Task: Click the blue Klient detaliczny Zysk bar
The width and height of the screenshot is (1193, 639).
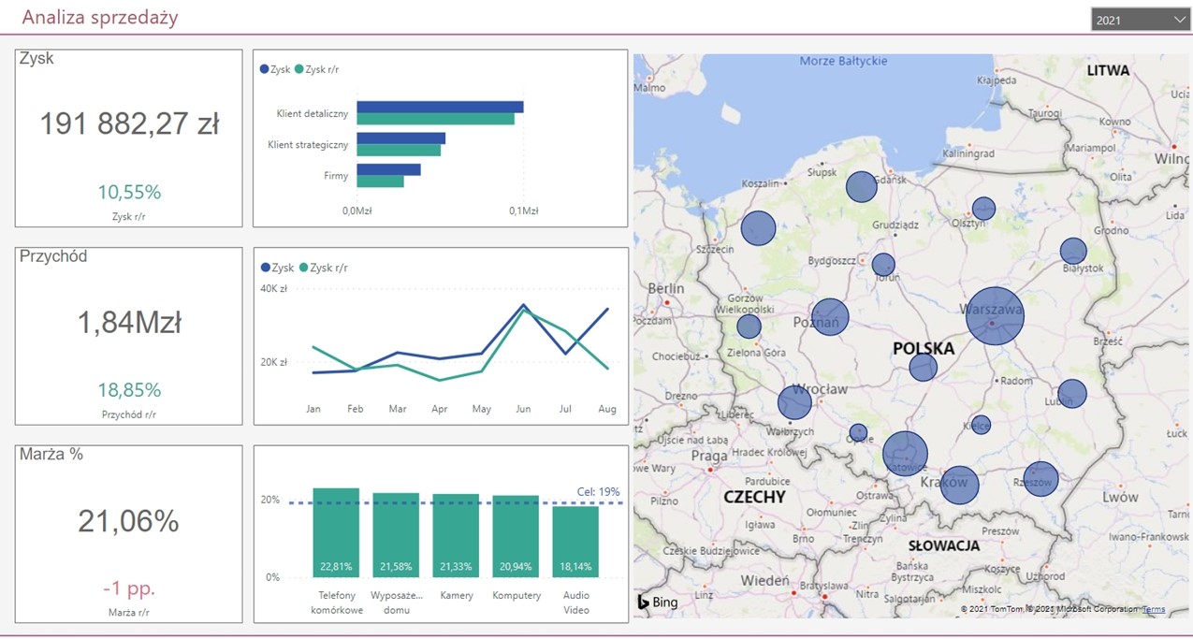Action: click(x=440, y=107)
